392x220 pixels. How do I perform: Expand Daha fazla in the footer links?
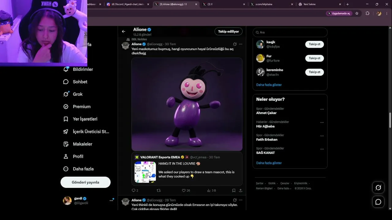coord(284,189)
